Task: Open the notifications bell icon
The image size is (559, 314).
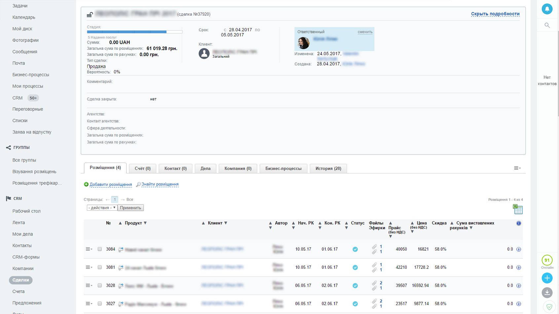Action: [547, 9]
